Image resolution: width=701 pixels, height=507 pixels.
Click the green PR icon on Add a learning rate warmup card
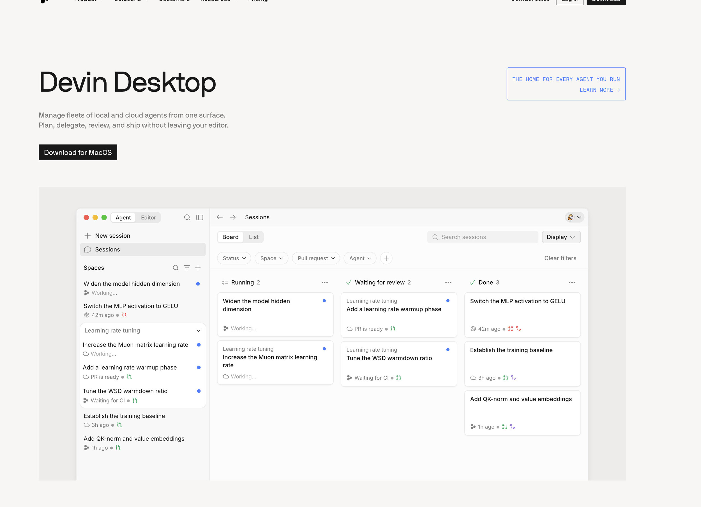click(393, 329)
